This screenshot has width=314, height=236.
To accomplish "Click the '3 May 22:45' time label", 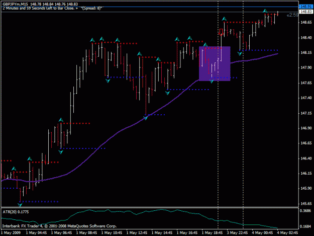I will coord(237,233).
